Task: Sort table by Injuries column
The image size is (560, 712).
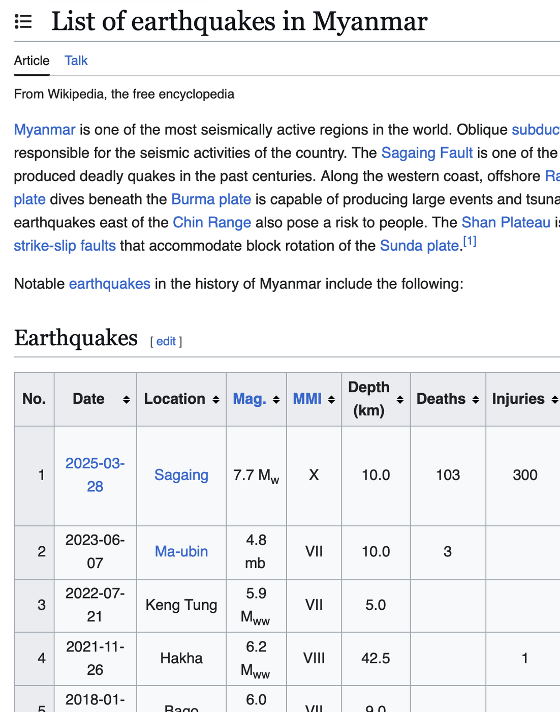Action: tap(554, 400)
